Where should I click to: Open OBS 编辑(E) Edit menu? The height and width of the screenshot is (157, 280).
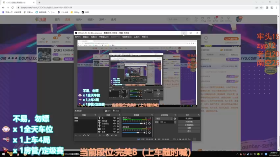(x=85, y=37)
